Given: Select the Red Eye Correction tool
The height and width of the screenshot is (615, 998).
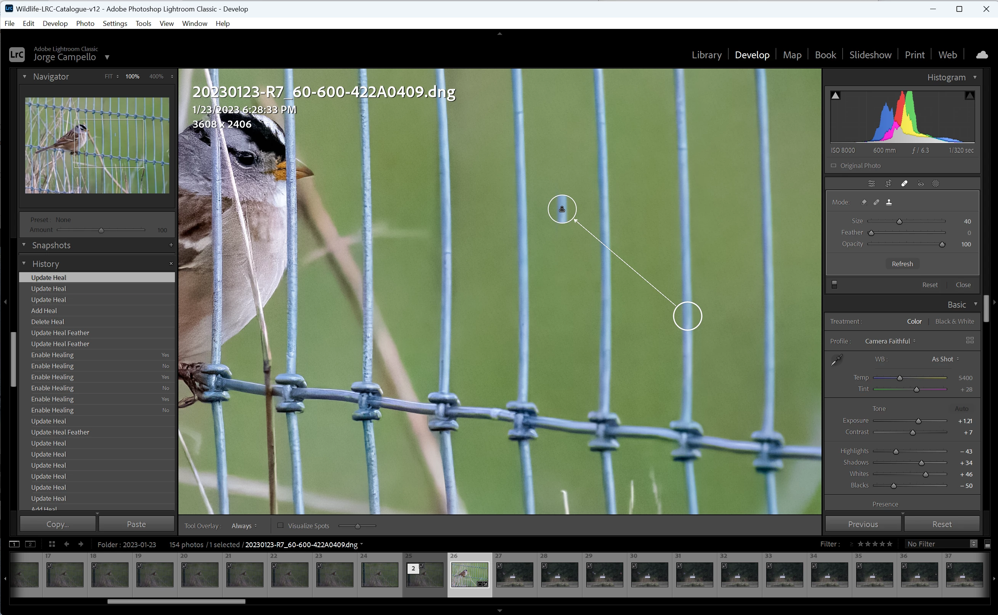Looking at the screenshot, I should point(920,184).
